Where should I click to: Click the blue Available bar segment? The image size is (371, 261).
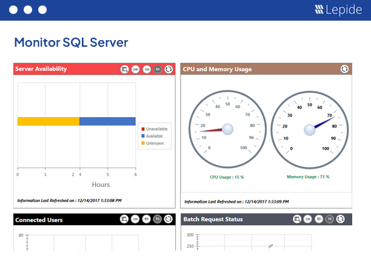[107, 121]
